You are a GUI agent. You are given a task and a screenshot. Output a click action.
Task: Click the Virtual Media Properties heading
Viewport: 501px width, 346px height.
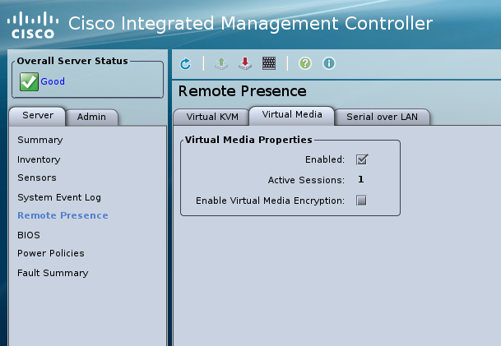(x=248, y=140)
